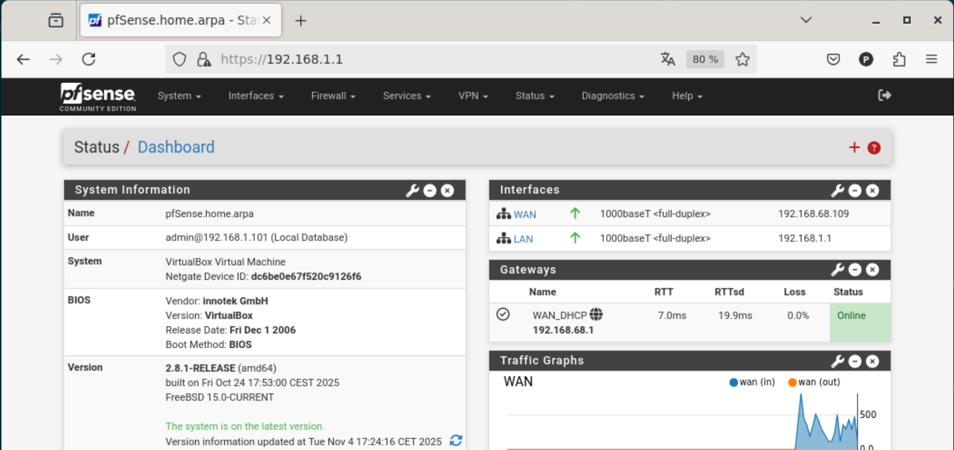Click the WAN_DHCP default gateway checkmark icon

pos(503,314)
